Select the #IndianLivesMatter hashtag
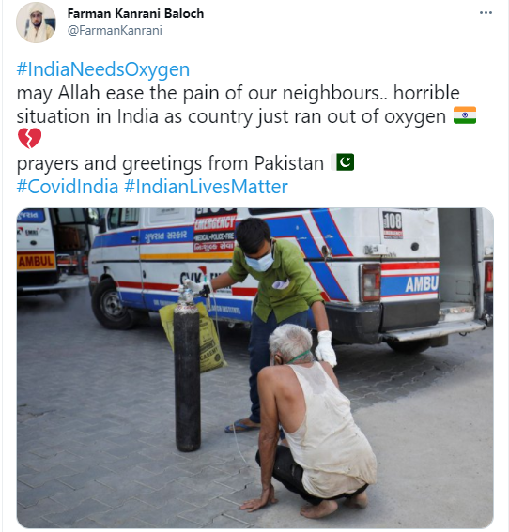 point(206,187)
